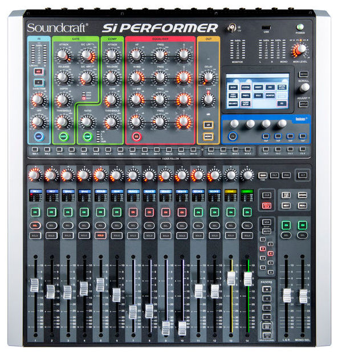Click the STORE cue button
Screen dimensions: 338x354
303,195
